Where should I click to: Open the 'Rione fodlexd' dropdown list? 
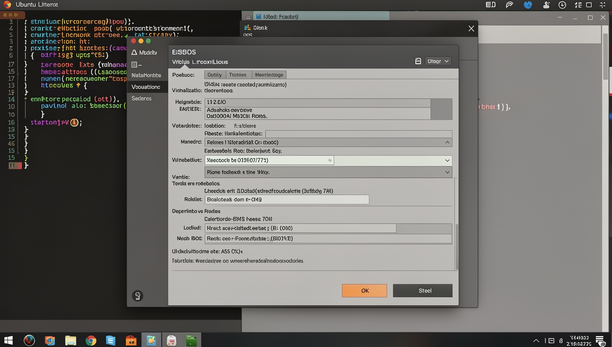328,172
